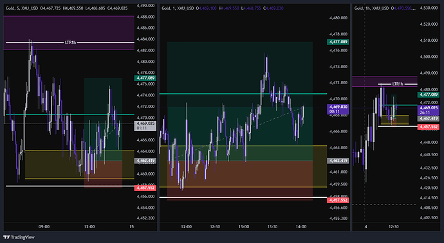Click the 4,455.300 axis label in 1-minute chart
444x243 pixels.
tap(338, 219)
